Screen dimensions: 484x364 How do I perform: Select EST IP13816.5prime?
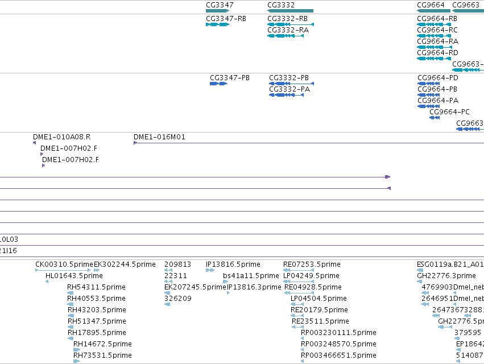point(233,264)
